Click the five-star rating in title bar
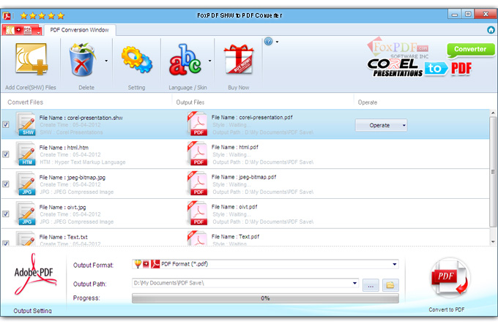This screenshot has height=324, width=498. coord(42,15)
